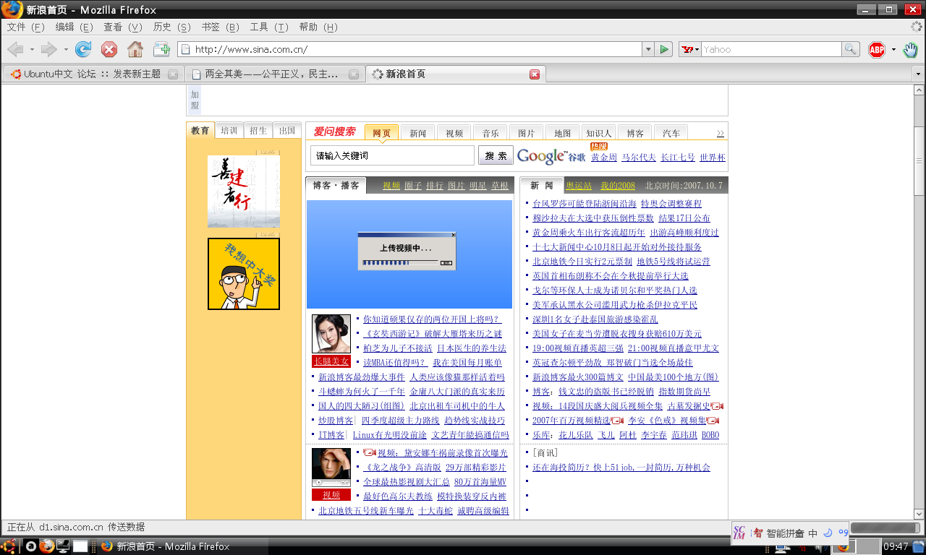Open the 历史(S) menu

172,27
